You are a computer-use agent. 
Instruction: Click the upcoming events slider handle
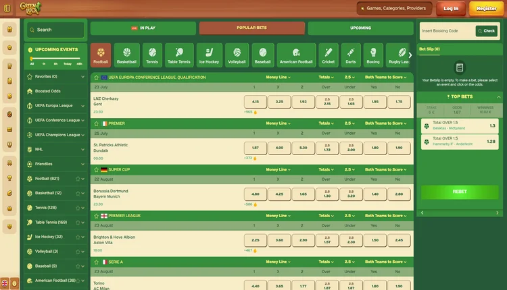coord(31,59)
